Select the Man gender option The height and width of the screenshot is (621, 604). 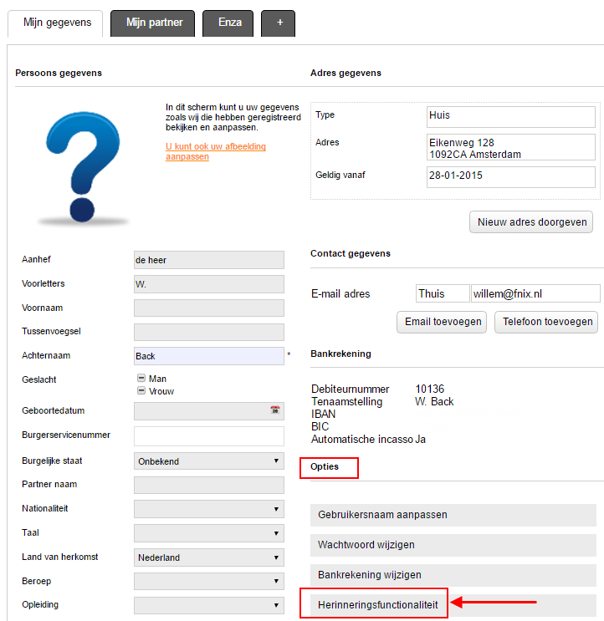click(x=141, y=379)
